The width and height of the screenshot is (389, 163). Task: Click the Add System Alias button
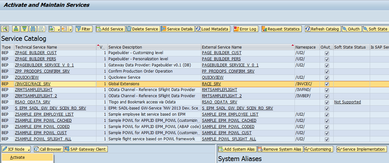(x=237, y=149)
